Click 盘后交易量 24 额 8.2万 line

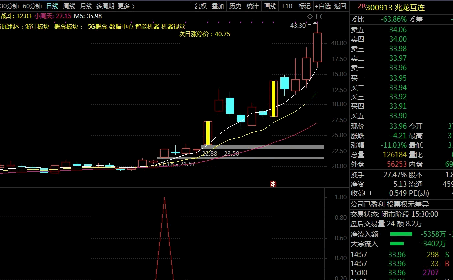pyautogui.click(x=386, y=224)
